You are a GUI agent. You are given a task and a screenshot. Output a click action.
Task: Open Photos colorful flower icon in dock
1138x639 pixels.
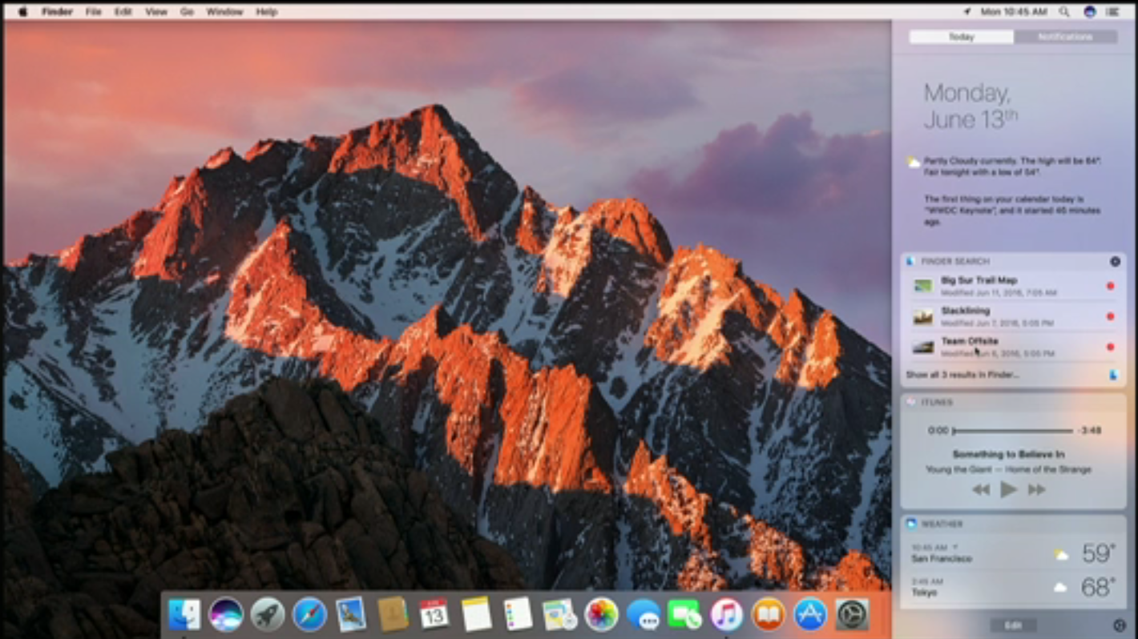tap(601, 615)
